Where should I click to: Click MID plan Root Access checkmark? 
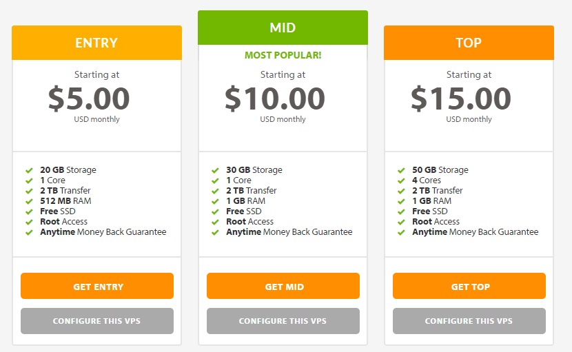pos(215,222)
